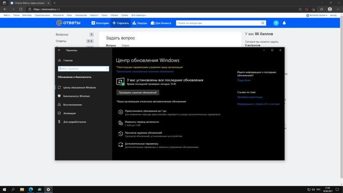Open the tab actions menu in the browser corner
343x193 pixels.
point(4,3)
